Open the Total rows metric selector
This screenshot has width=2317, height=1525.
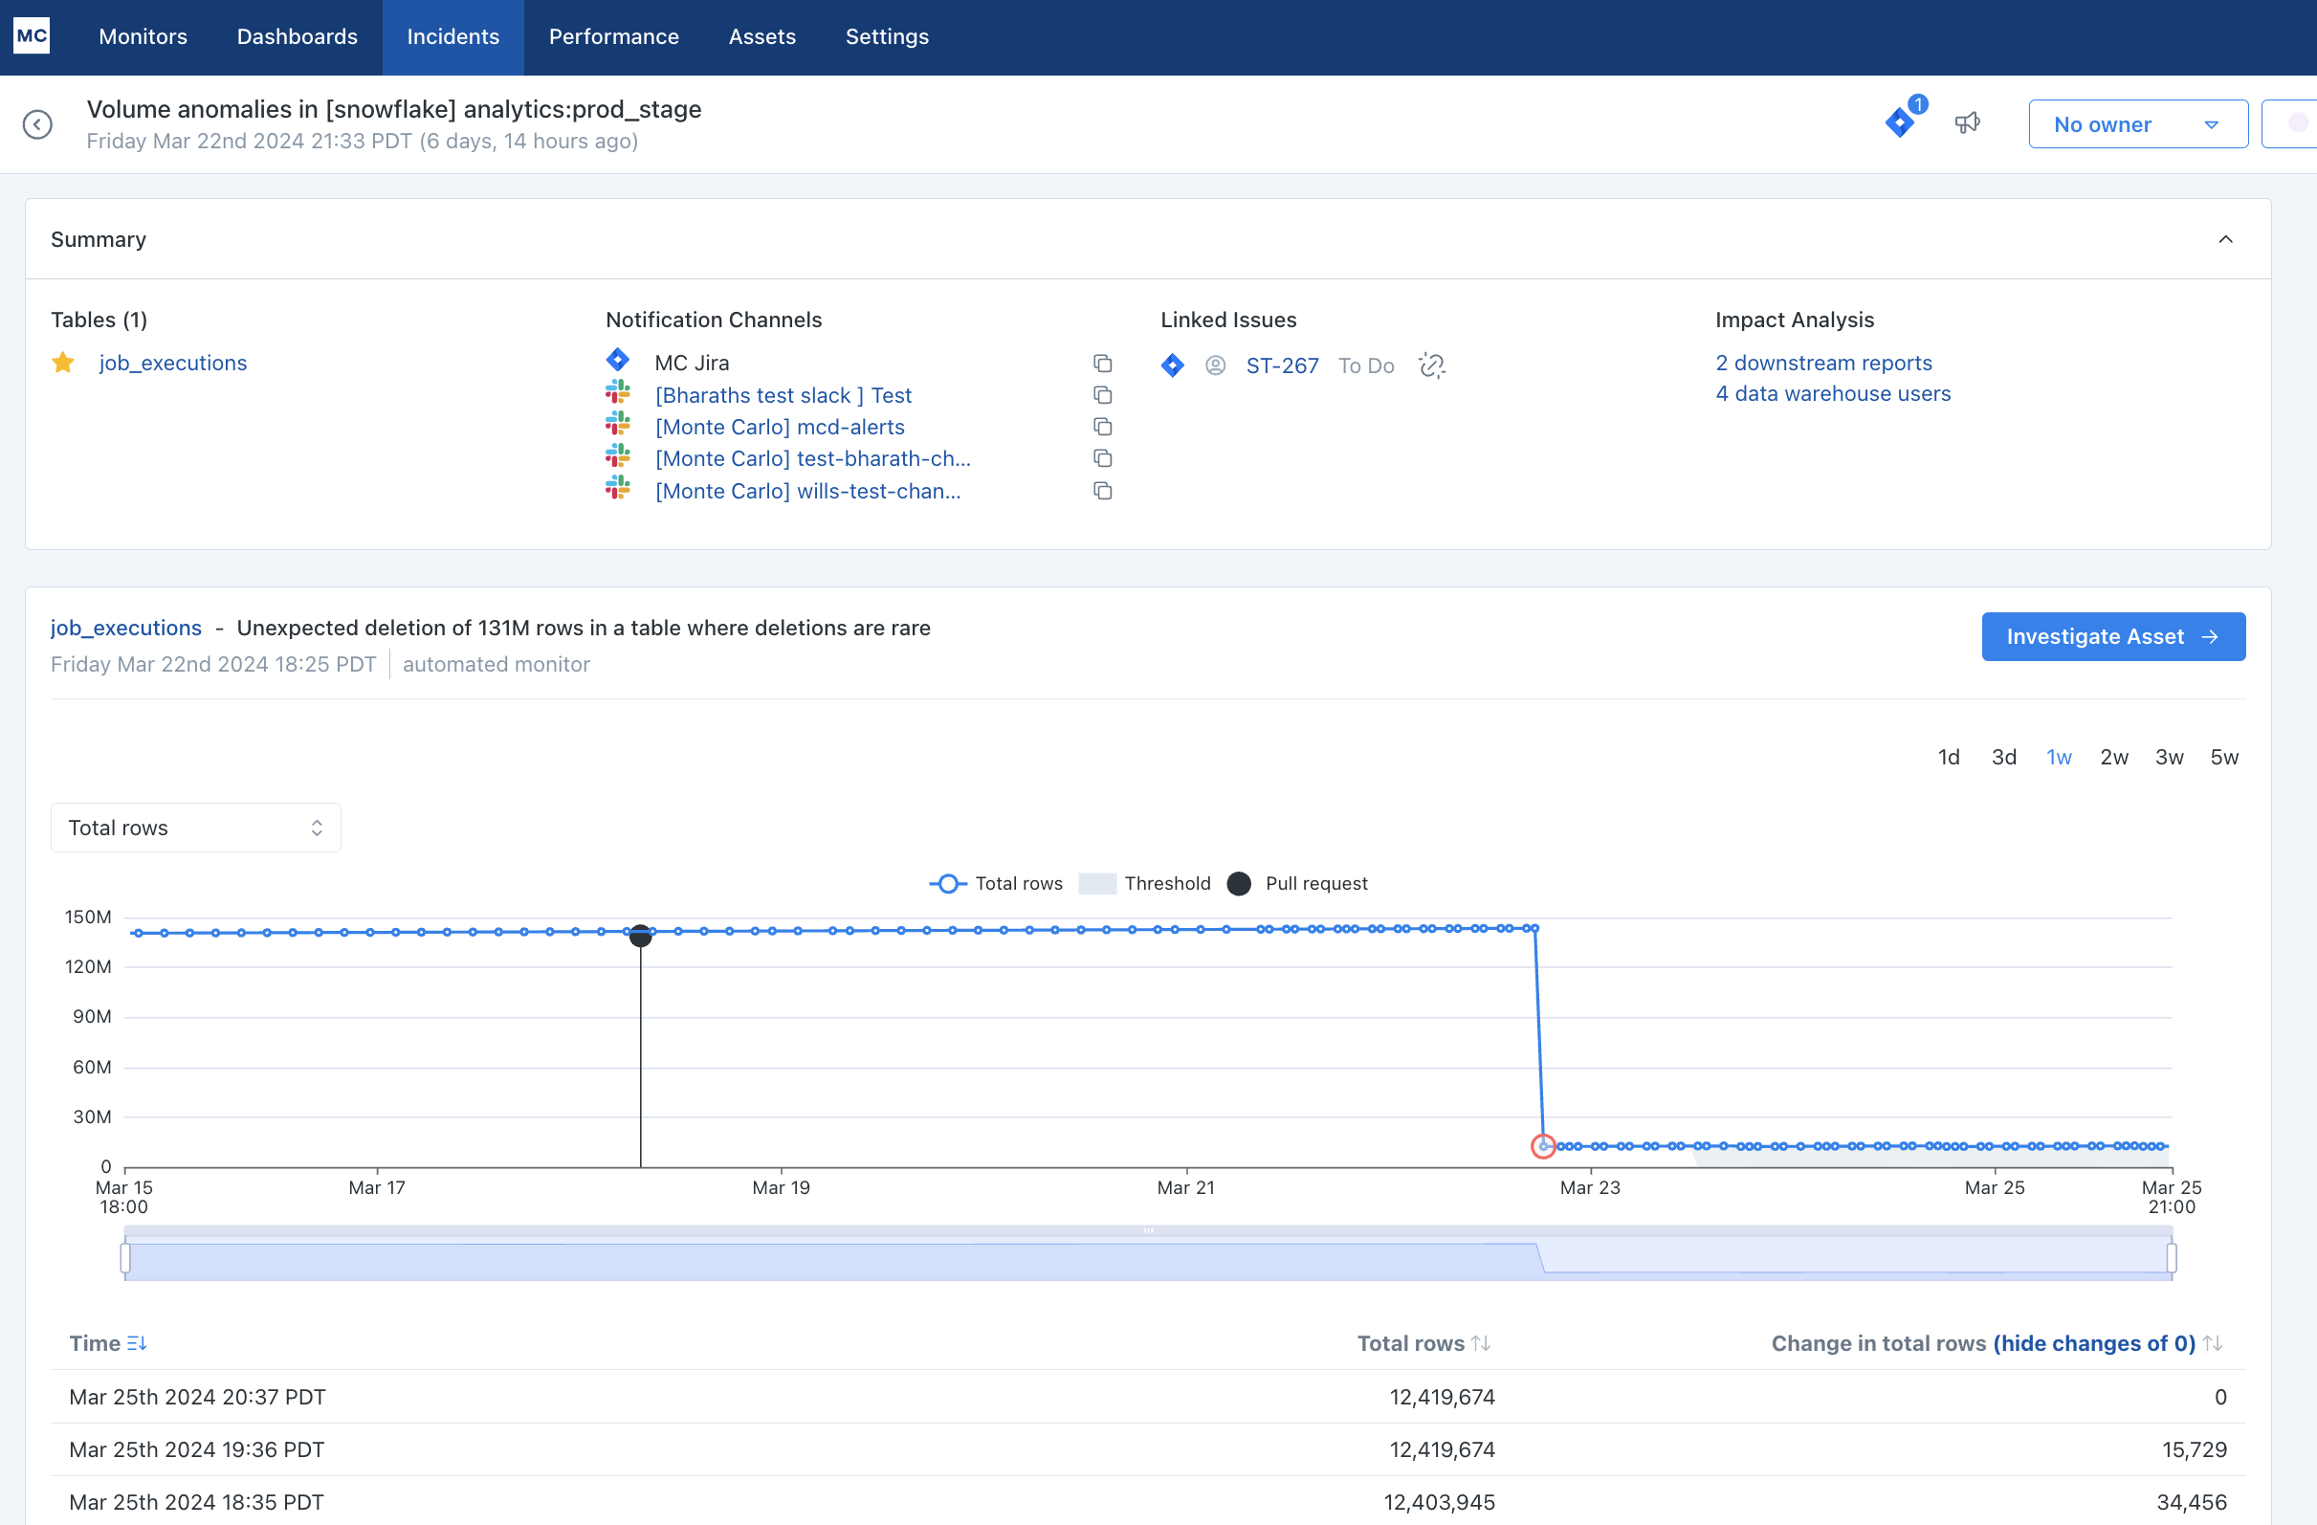click(x=196, y=828)
